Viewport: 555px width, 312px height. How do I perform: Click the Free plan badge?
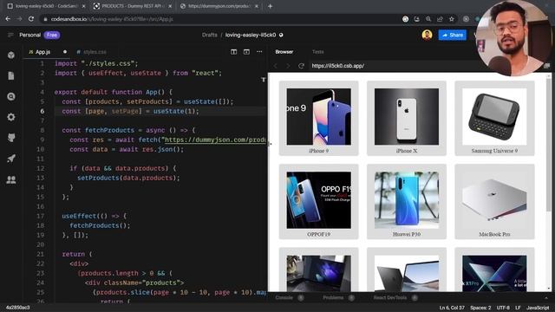click(52, 35)
